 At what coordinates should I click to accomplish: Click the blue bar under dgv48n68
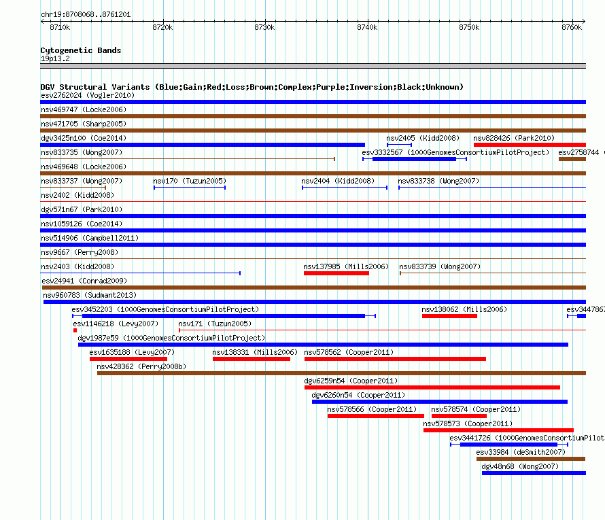[534, 473]
